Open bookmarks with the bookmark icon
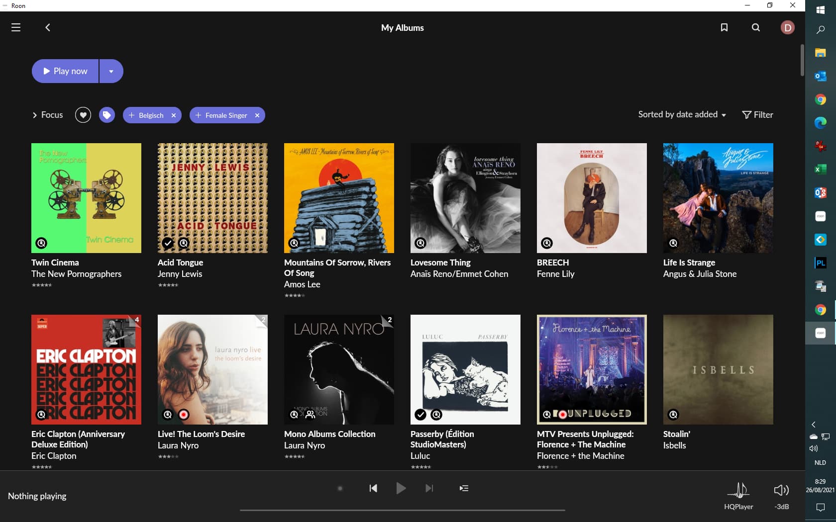 (724, 27)
